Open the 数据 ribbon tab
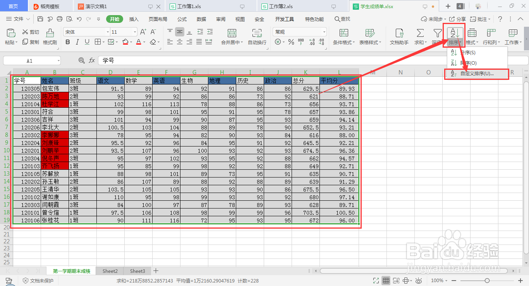 coord(201,19)
